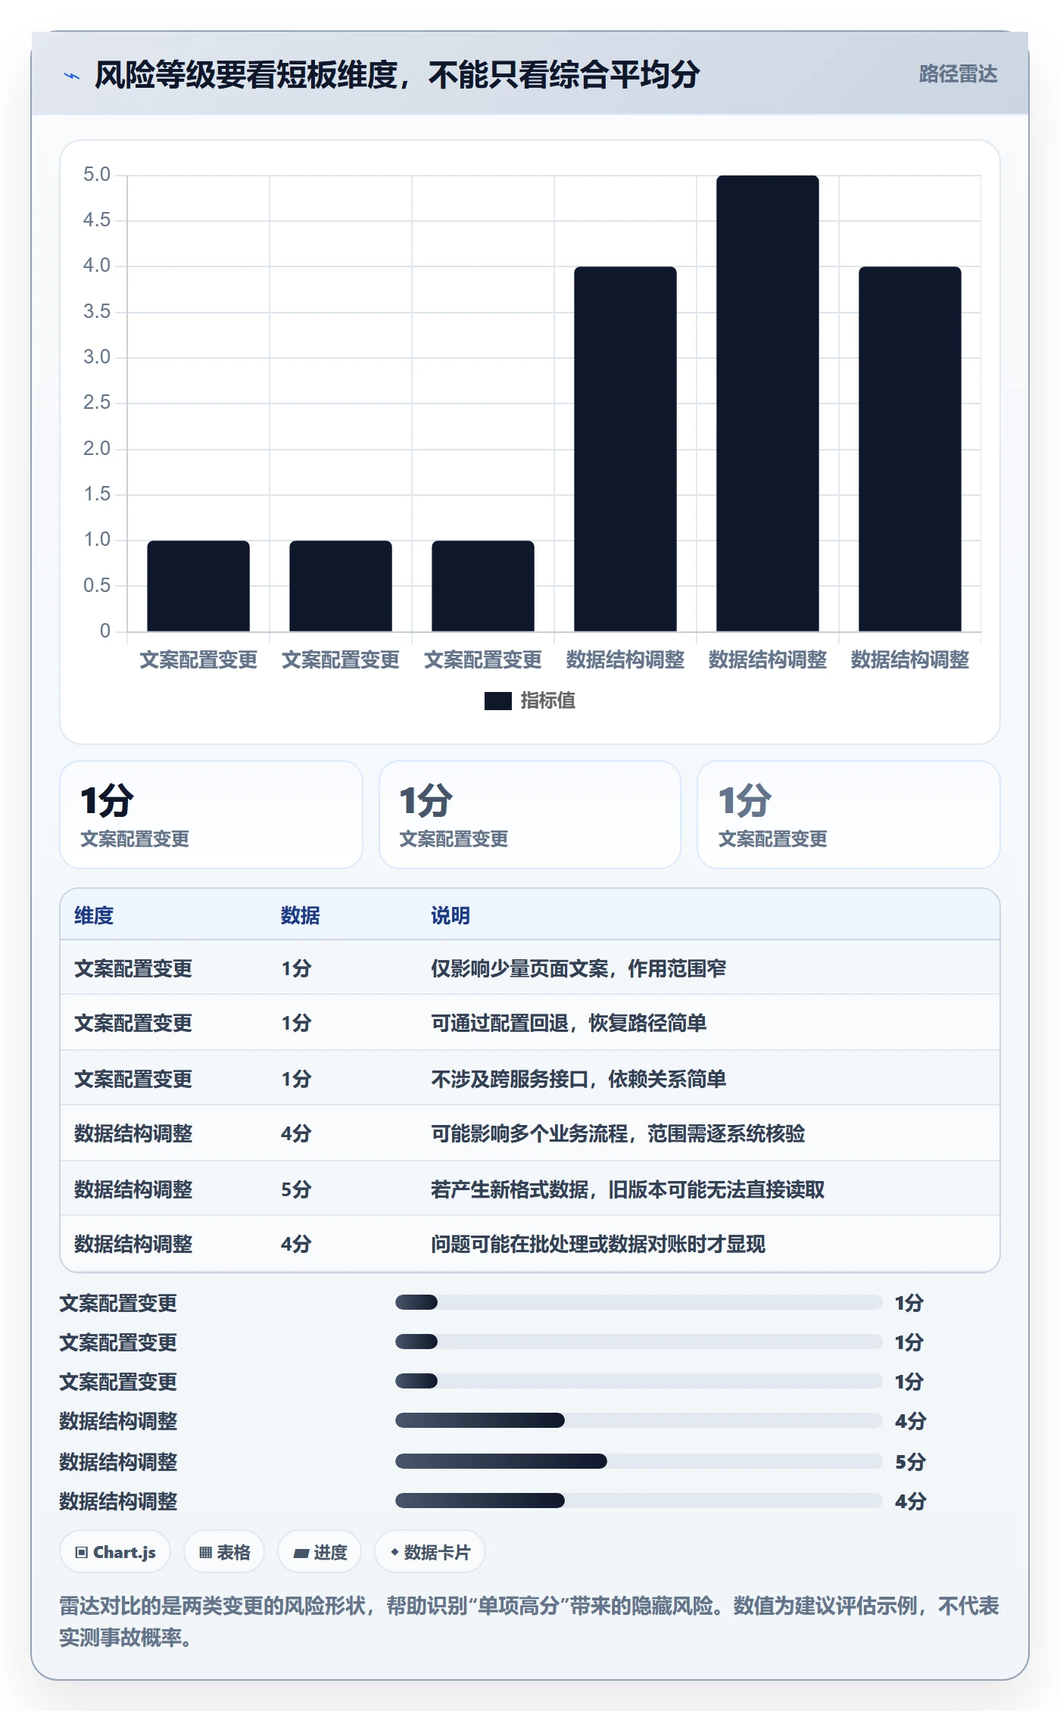Image resolution: width=1060 pixels, height=1711 pixels.
Task: Click the 5分 cell in the table
Action: (x=296, y=1189)
